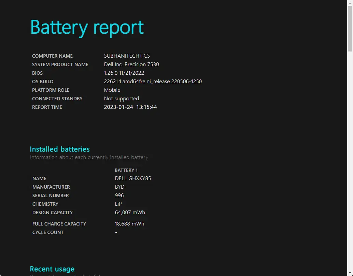Click the scrollbar up arrow
This screenshot has width=353, height=276.
point(350,2)
